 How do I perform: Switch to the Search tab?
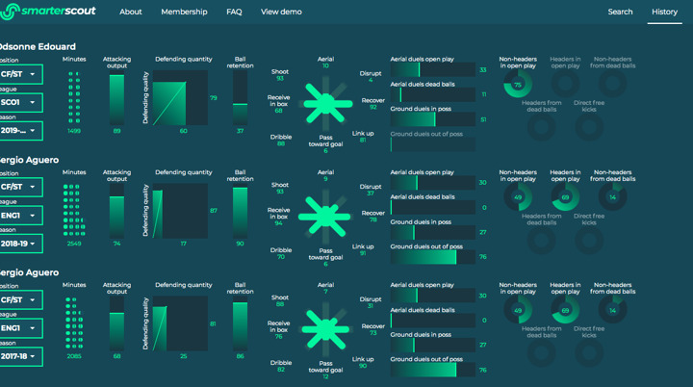[620, 12]
